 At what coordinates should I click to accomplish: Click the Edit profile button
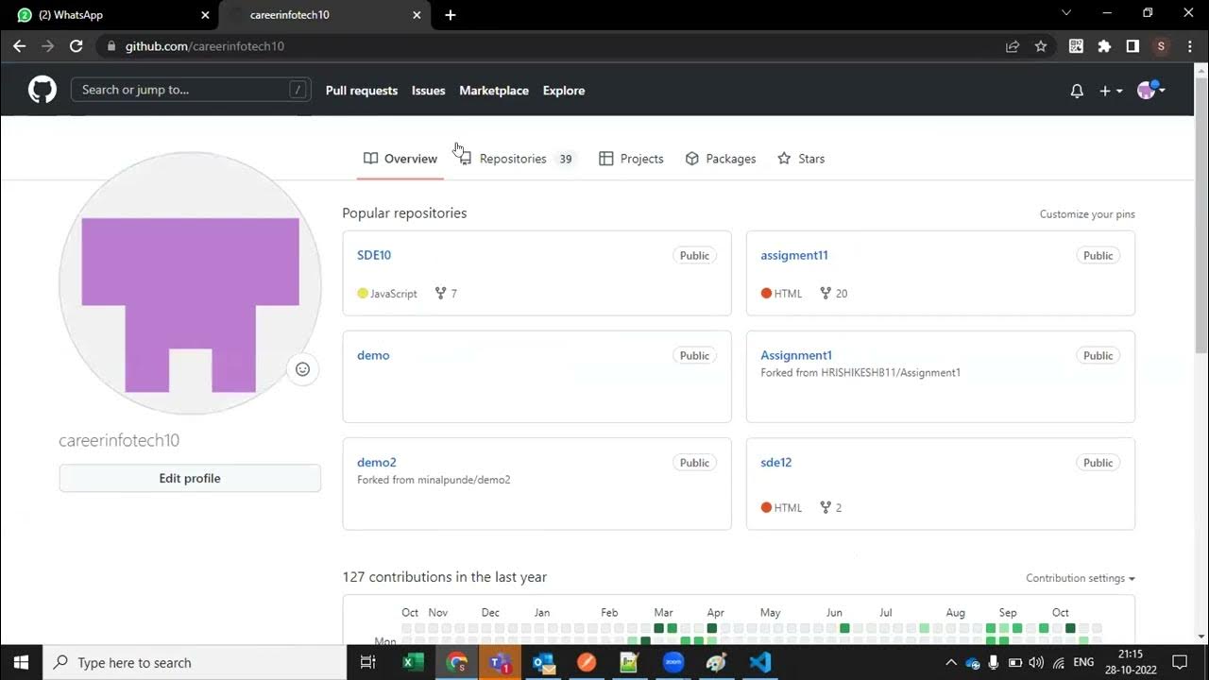pos(190,478)
